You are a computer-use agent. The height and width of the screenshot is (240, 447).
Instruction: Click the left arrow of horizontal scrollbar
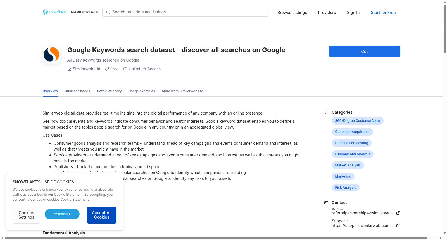coord(2,238)
